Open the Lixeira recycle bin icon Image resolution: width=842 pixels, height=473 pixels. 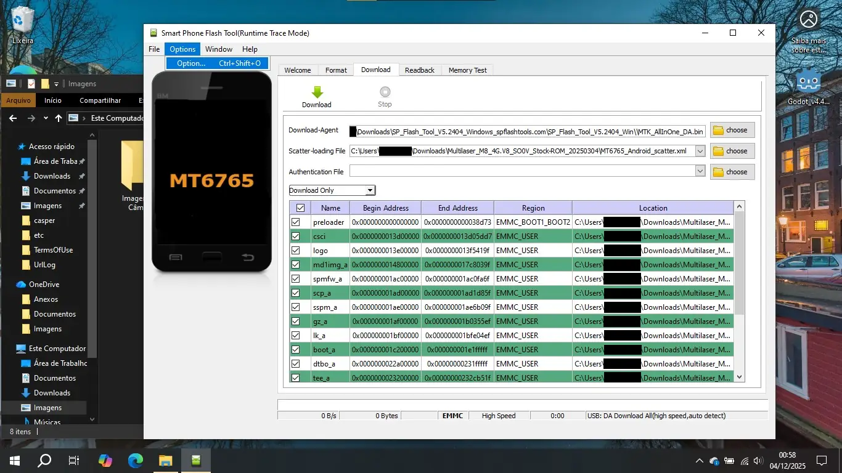coord(23,20)
